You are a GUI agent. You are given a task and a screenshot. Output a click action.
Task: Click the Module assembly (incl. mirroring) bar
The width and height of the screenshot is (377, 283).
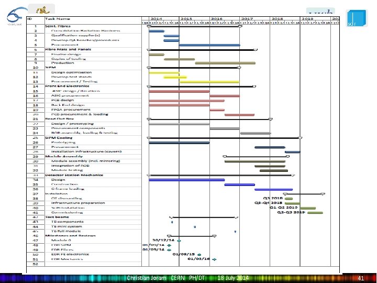tap(255, 161)
